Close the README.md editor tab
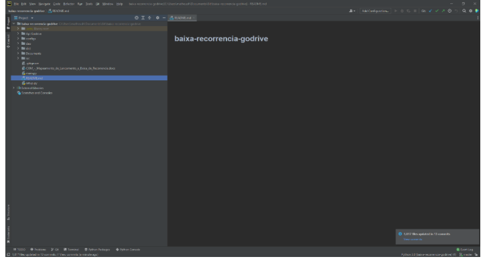489x261 pixels. 194,18
